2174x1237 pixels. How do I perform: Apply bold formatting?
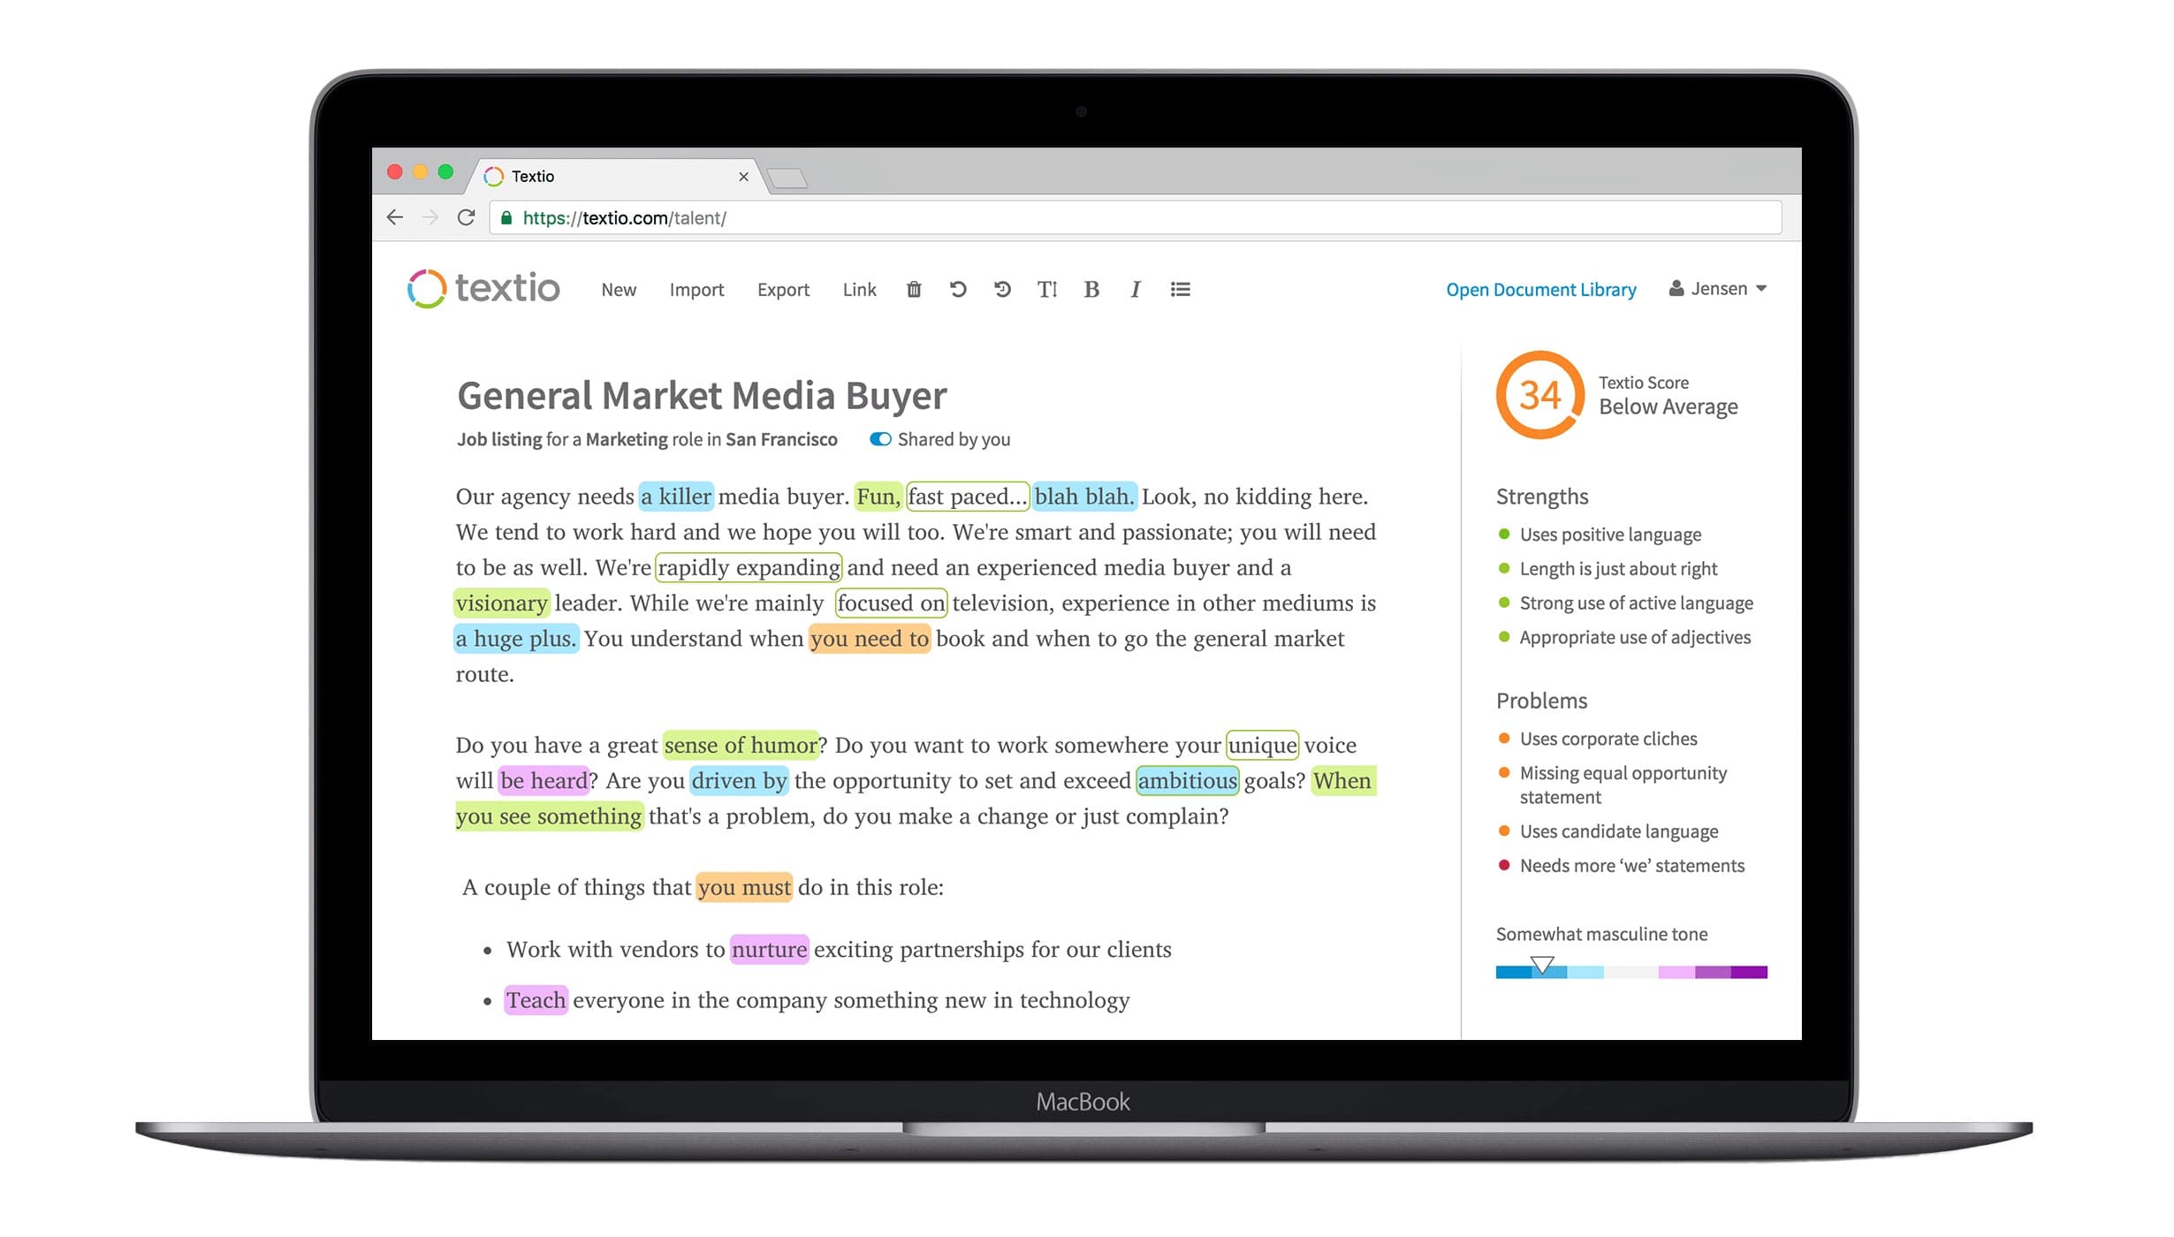1092,290
